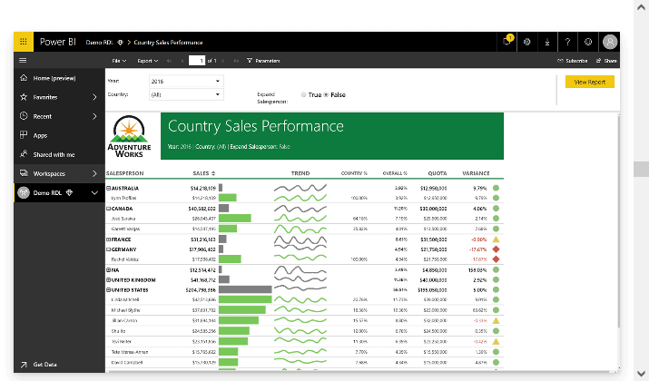Click the Share button
Screen dimensions: 649x381
[x=606, y=61]
